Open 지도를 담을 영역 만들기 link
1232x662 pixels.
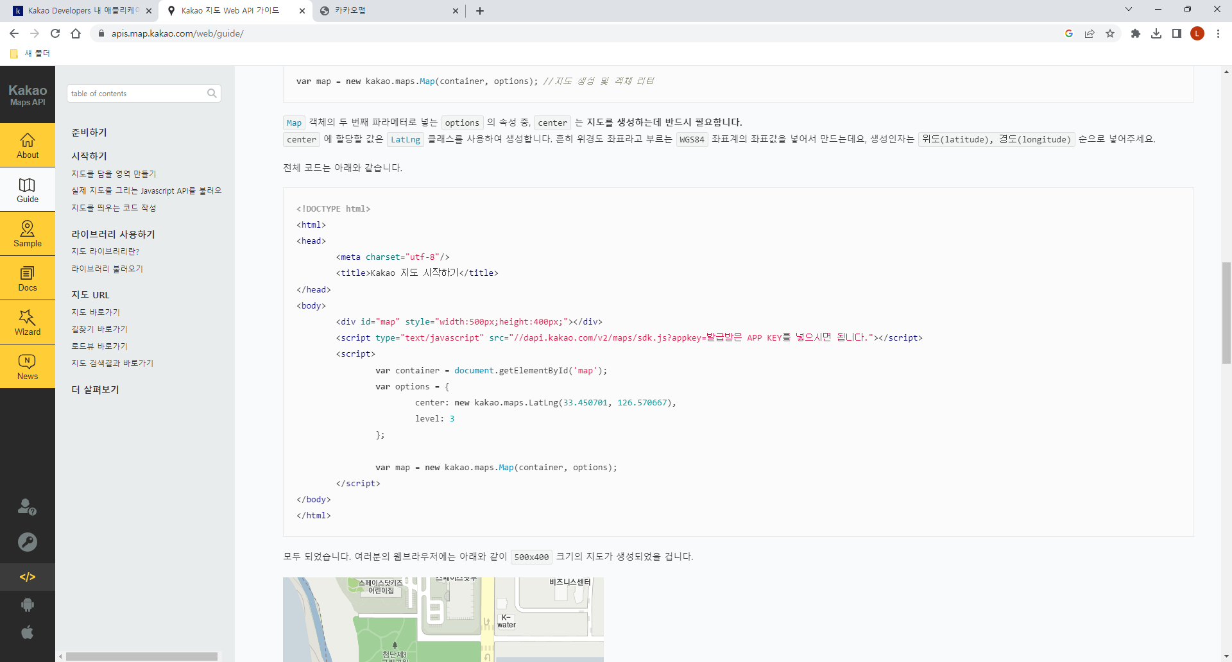coord(114,174)
